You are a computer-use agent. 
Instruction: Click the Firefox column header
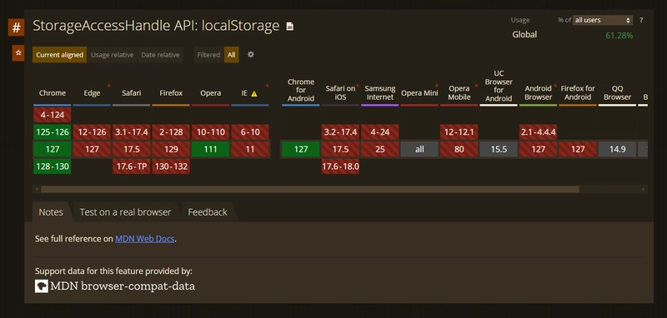(171, 93)
